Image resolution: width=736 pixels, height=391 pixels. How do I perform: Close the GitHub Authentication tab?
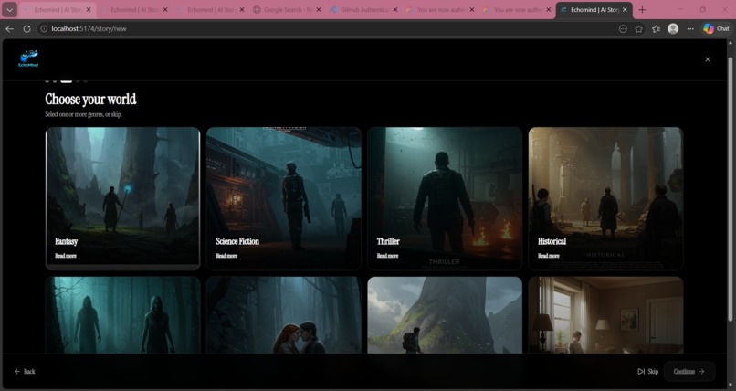click(x=395, y=9)
